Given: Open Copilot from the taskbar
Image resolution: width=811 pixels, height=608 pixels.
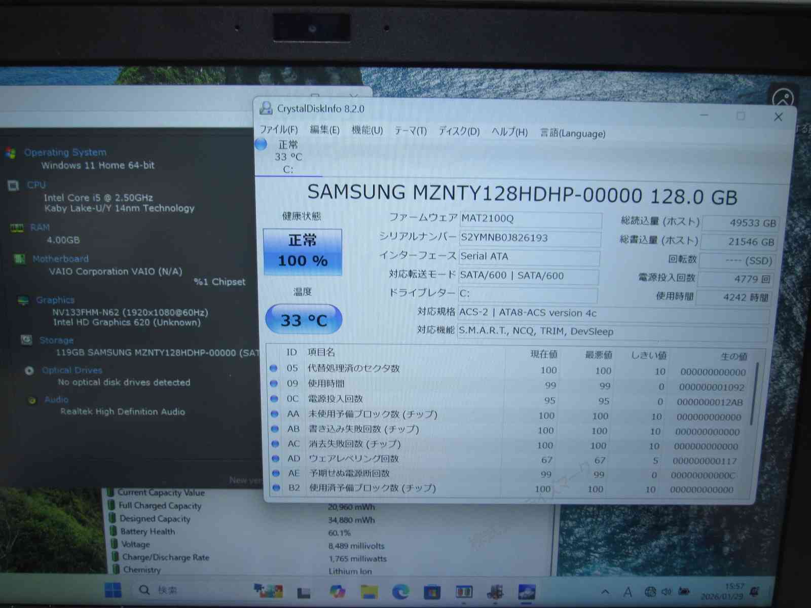Looking at the screenshot, I should [x=337, y=591].
